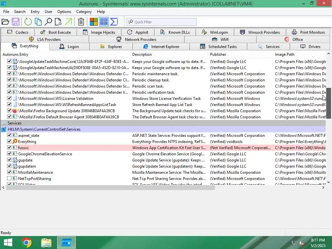Image resolution: width=332 pixels, height=249 pixels.
Task: Uncheck GoogleChromeElevationService checkbox
Action: [x=9, y=153]
